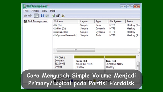This screenshot has height=92, width=163.
Task: Click the drive icon beside (C:)
Action: click(55, 25)
